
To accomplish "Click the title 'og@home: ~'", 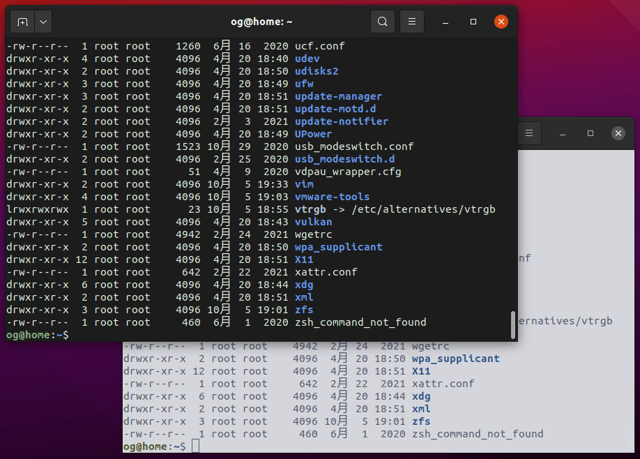I will click(261, 22).
